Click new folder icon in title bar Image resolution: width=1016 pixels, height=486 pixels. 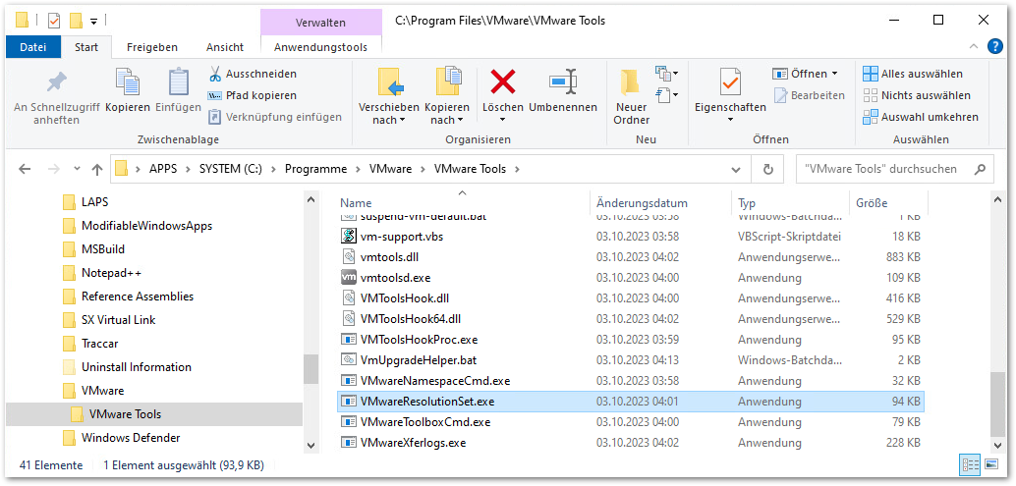coord(76,21)
